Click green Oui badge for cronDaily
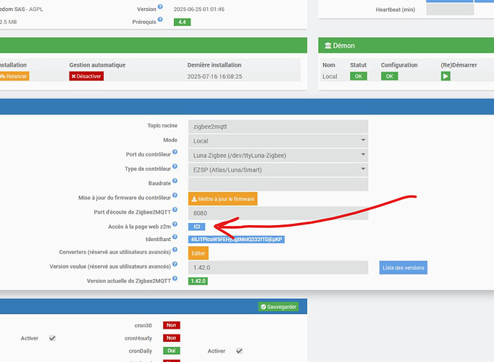Screen dimensions: 494x362 pos(172,350)
